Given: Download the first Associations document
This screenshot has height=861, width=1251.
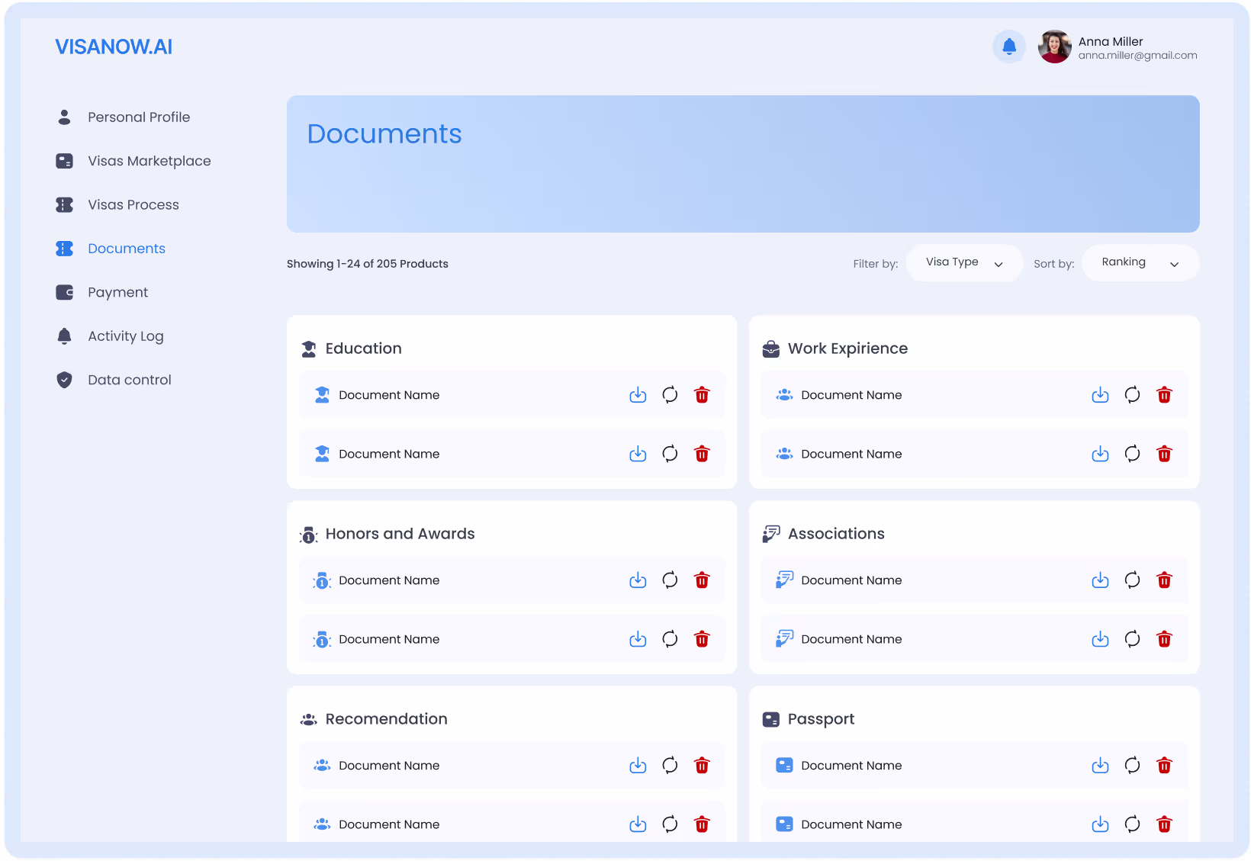Looking at the screenshot, I should click(x=1100, y=580).
